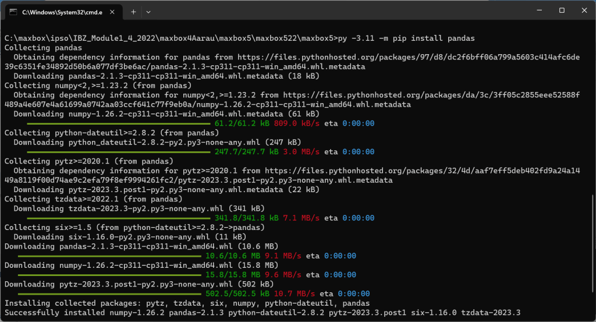The height and width of the screenshot is (322, 596).
Task: Maximize the terminal window
Action: pos(562,10)
